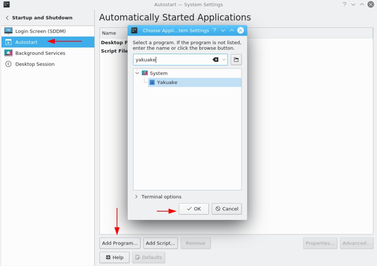Image resolution: width=377 pixels, height=266 pixels.
Task: Click the Defaults button
Action: point(149,257)
